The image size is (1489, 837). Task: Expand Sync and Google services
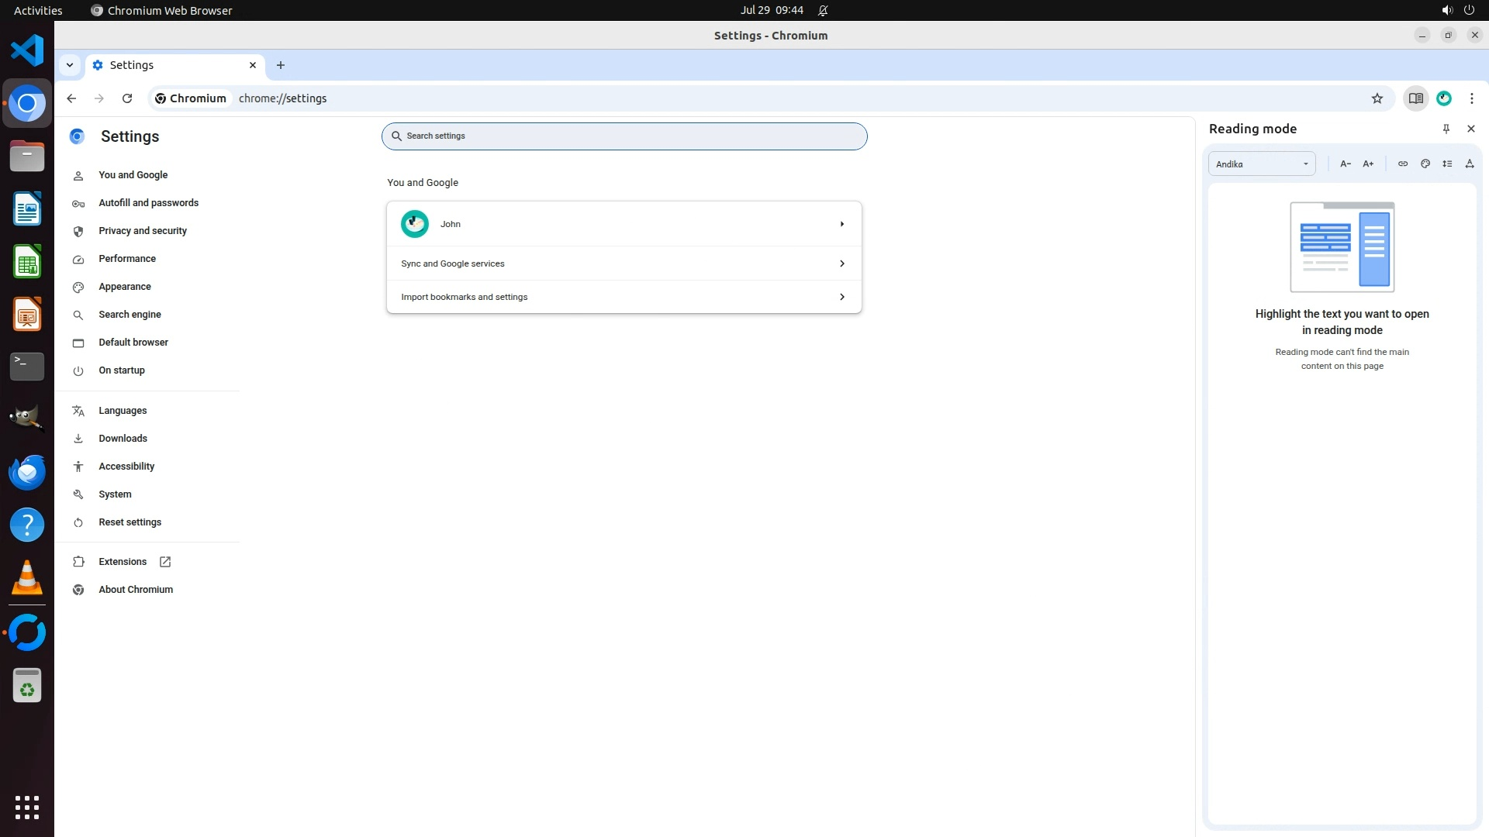point(624,263)
